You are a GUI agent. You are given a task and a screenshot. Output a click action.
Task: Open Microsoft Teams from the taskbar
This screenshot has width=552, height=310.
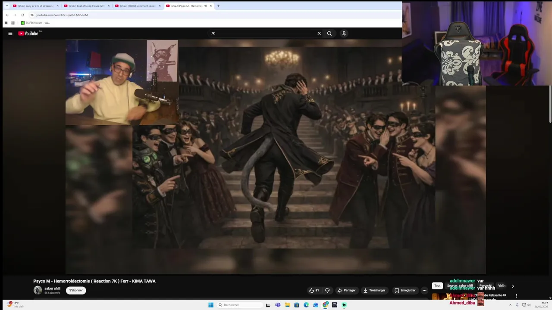278,305
